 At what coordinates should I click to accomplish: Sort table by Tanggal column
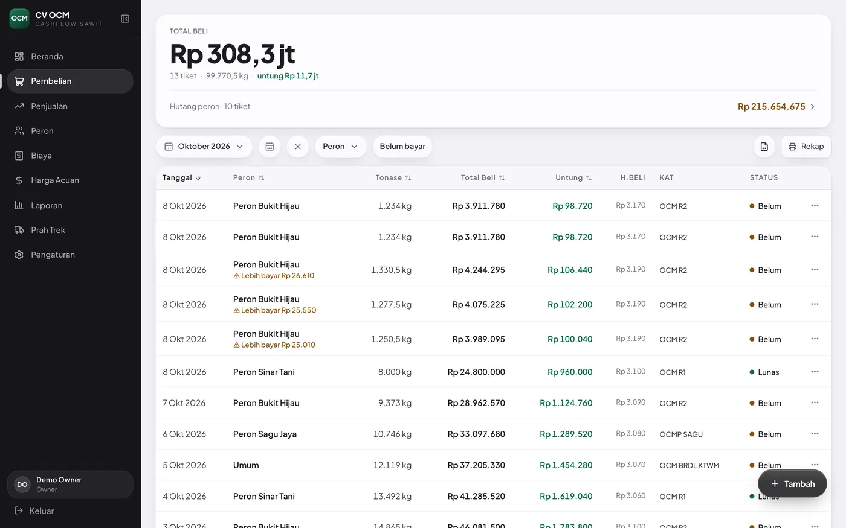(x=181, y=178)
